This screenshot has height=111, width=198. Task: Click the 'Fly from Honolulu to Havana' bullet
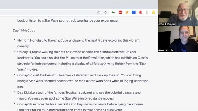coord(78,43)
